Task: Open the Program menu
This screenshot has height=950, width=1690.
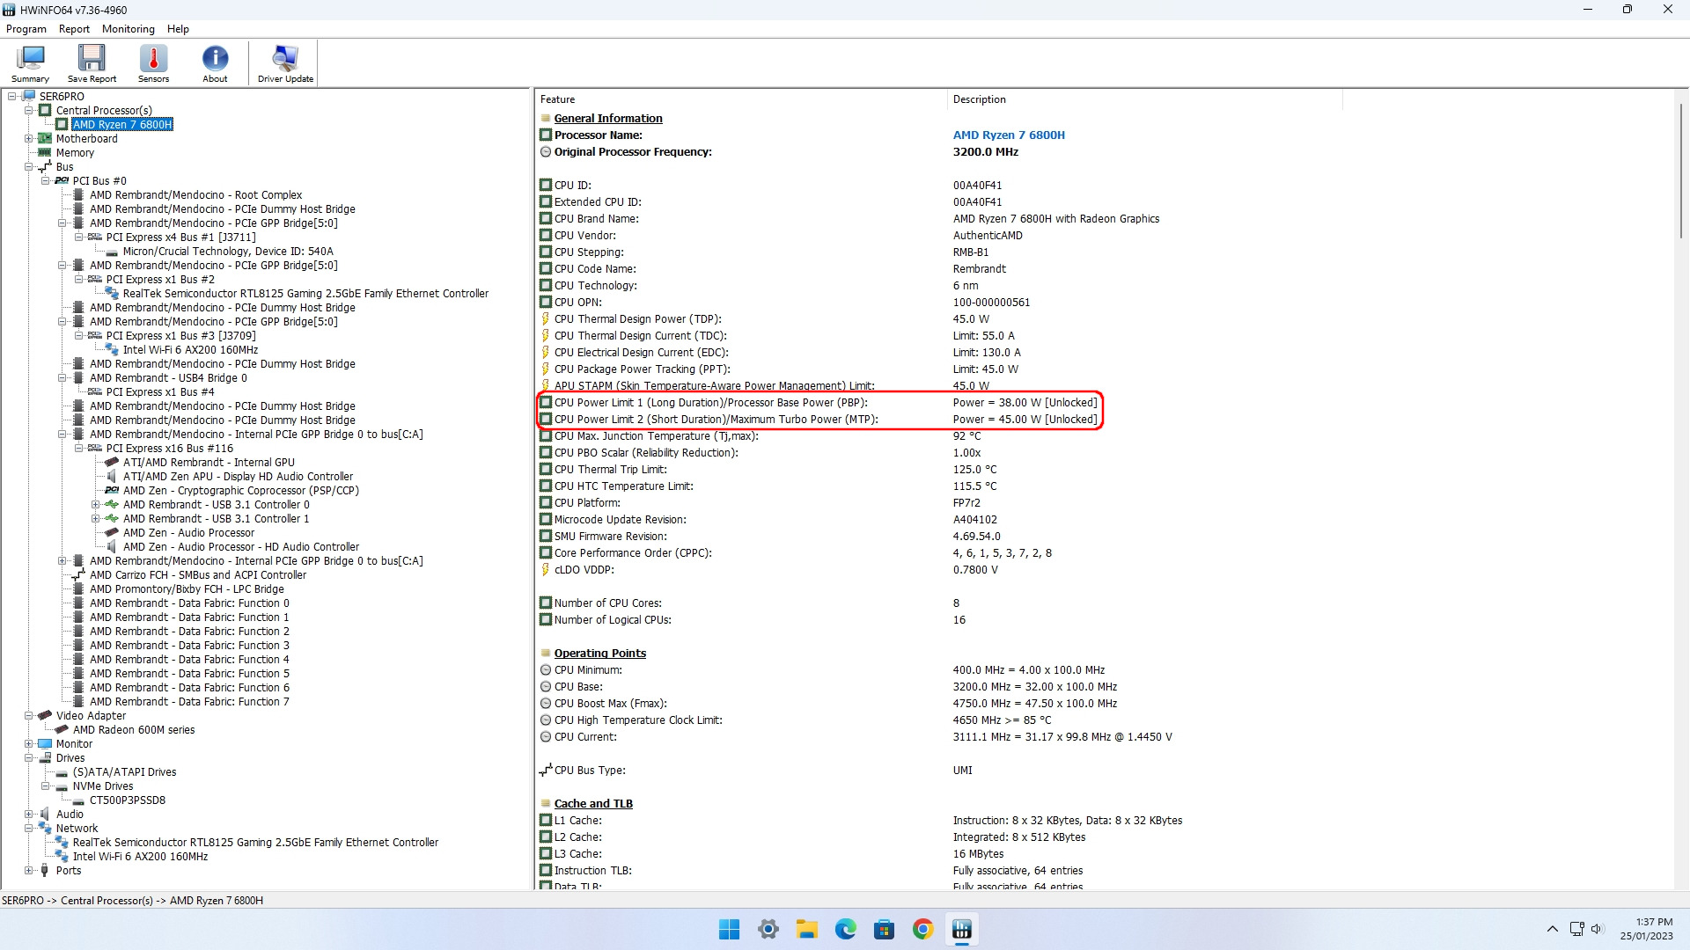Action: click(x=26, y=29)
